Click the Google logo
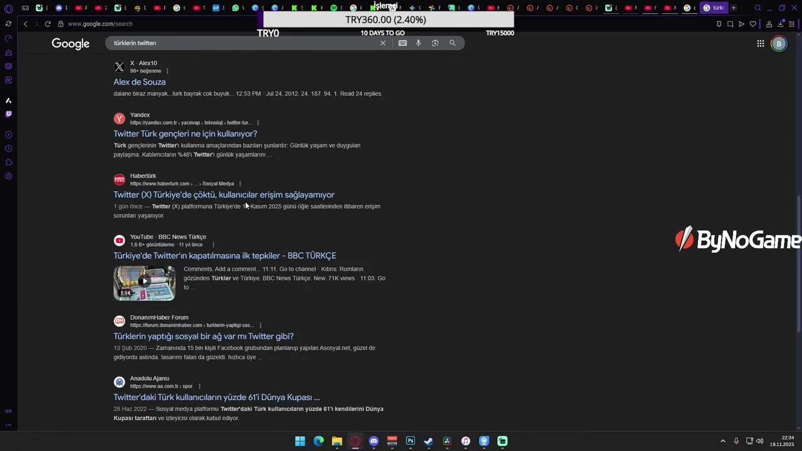Image resolution: width=802 pixels, height=451 pixels. pyautogui.click(x=70, y=43)
